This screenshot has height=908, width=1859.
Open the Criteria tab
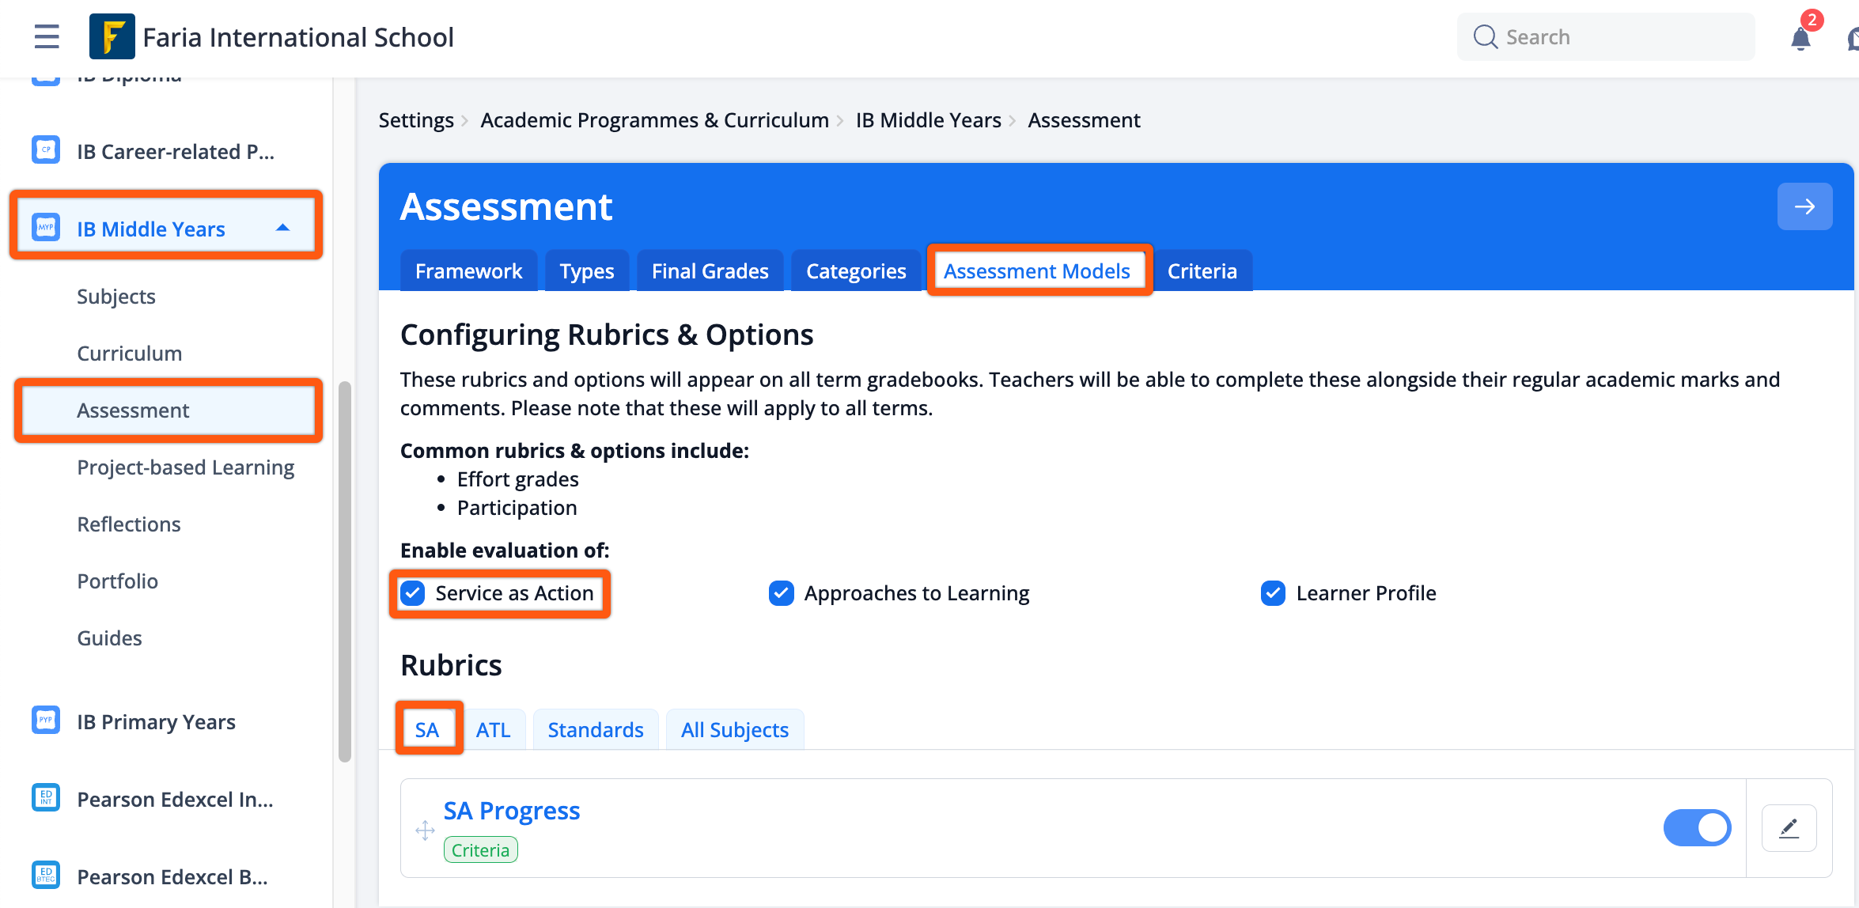pos(1202,271)
